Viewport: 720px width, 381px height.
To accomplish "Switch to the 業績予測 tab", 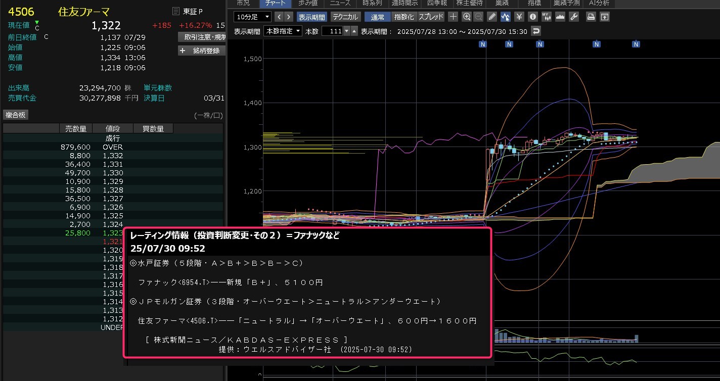I will 567,3.
